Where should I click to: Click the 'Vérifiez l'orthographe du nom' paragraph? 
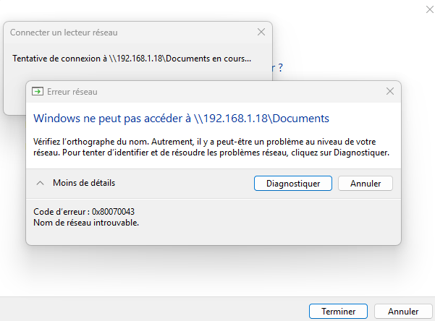tap(211, 147)
